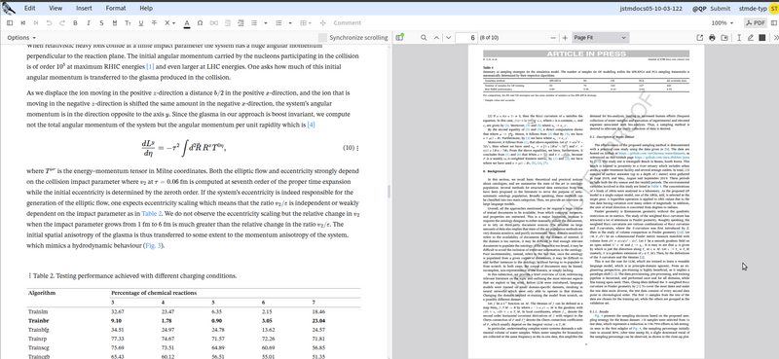
Task: Open the ST user avatar
Action: click(773, 9)
